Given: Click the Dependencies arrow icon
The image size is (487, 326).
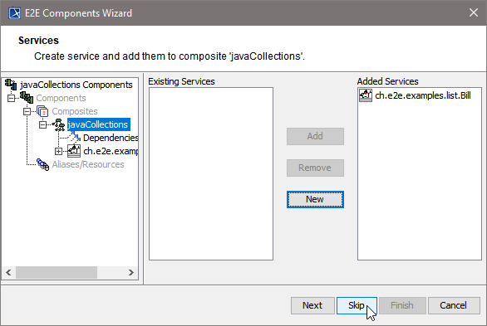Looking at the screenshot, I should click(74, 137).
